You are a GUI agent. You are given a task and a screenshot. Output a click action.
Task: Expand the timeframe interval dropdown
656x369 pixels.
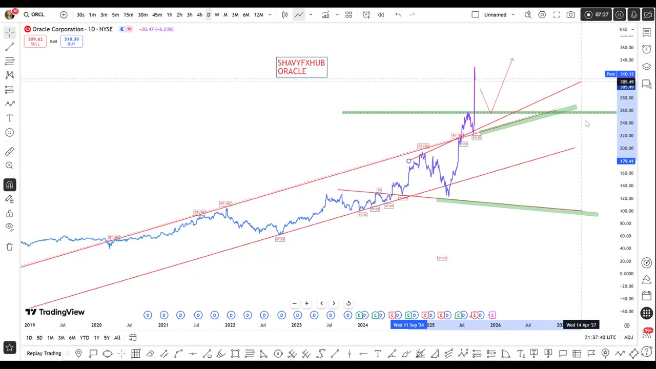270,14
